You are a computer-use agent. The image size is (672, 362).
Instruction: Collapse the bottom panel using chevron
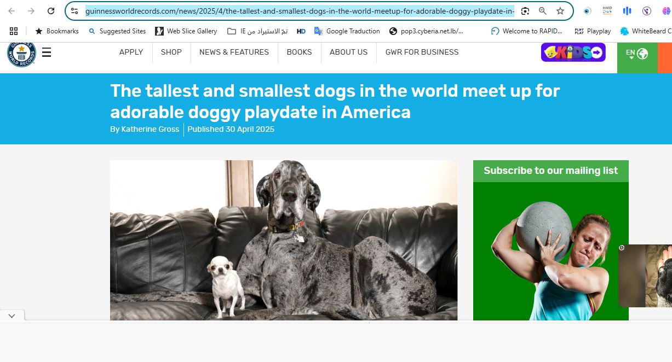tap(12, 316)
